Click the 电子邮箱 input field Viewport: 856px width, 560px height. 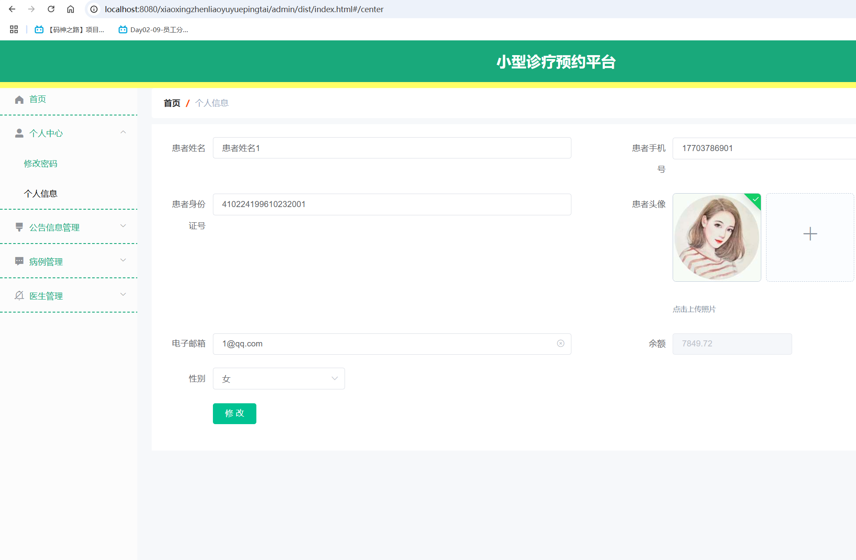(x=392, y=344)
